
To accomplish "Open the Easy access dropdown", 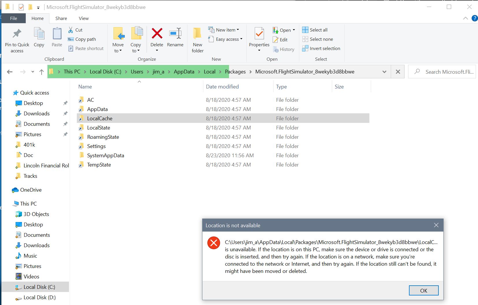I will coord(225,39).
